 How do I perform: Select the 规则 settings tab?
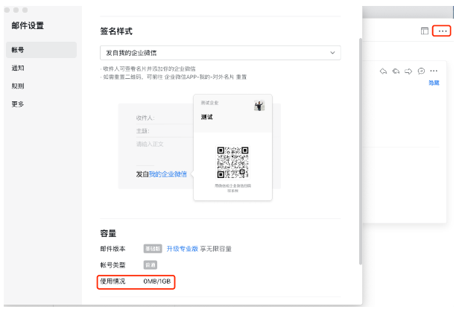tap(18, 86)
